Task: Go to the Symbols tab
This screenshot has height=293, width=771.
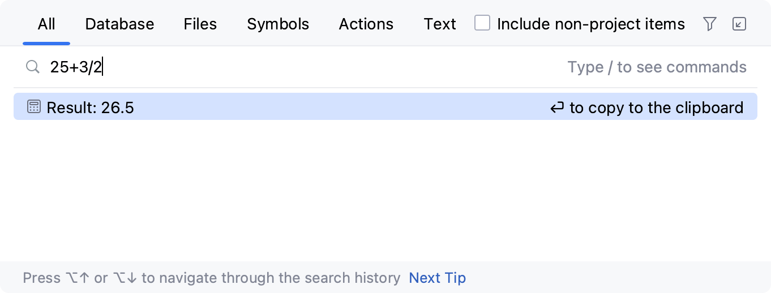Action: coord(278,24)
